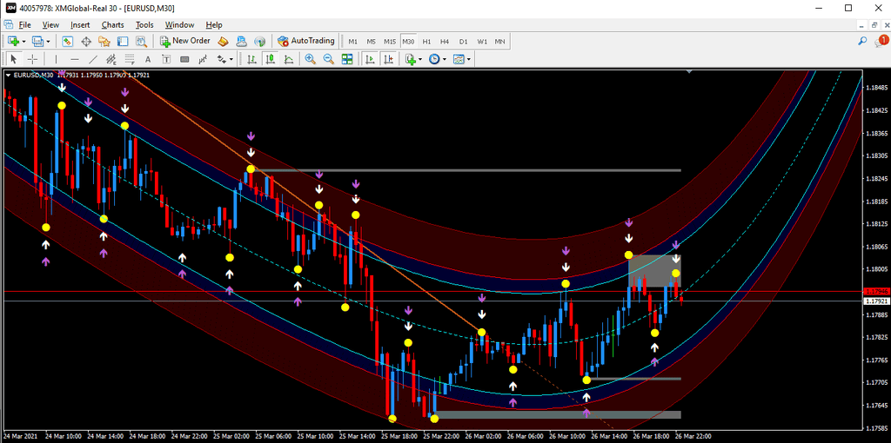The width and height of the screenshot is (891, 443).
Task: Switch chart to MN timeframe
Action: tap(500, 42)
